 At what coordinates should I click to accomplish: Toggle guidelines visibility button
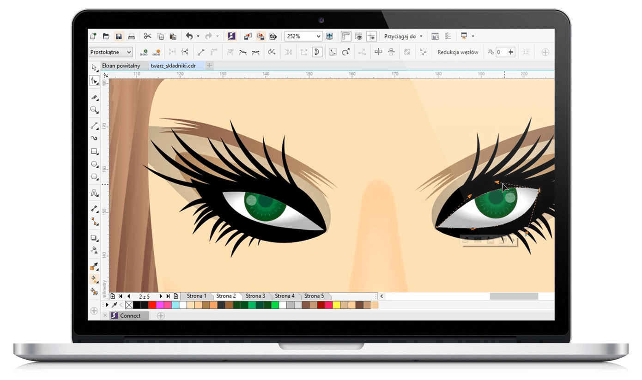click(x=370, y=36)
